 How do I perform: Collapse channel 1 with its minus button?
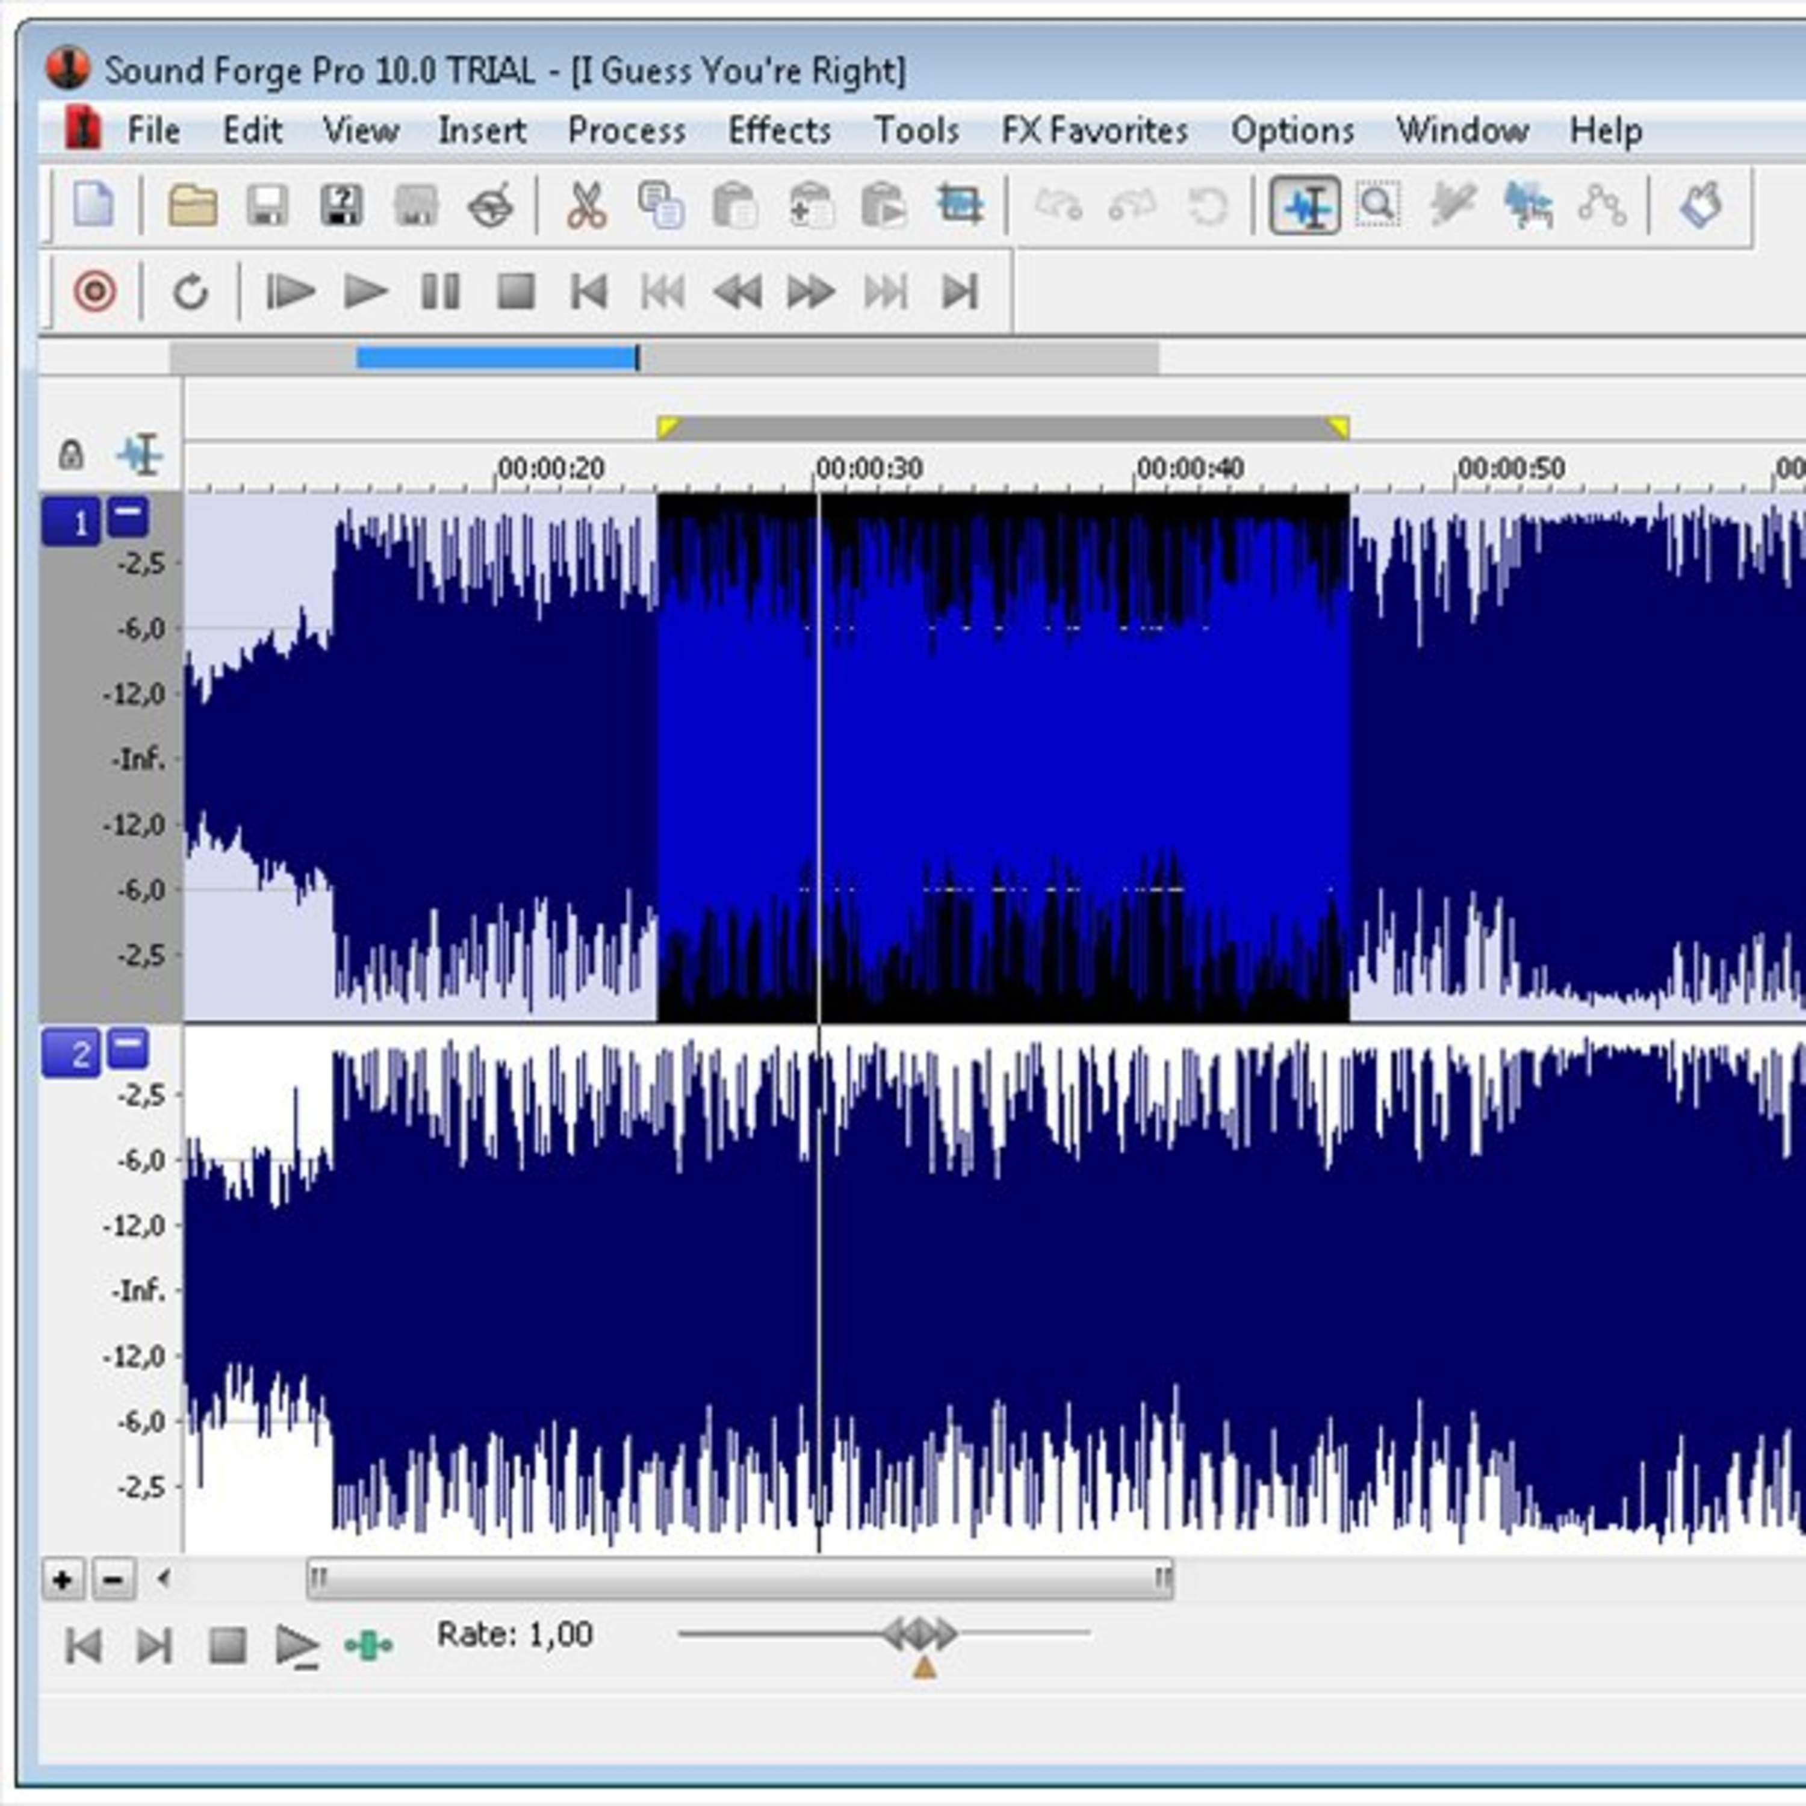(x=128, y=516)
